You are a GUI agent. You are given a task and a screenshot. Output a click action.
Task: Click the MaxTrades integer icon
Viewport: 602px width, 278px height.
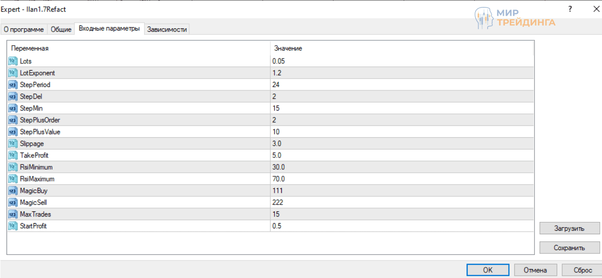[x=13, y=214]
